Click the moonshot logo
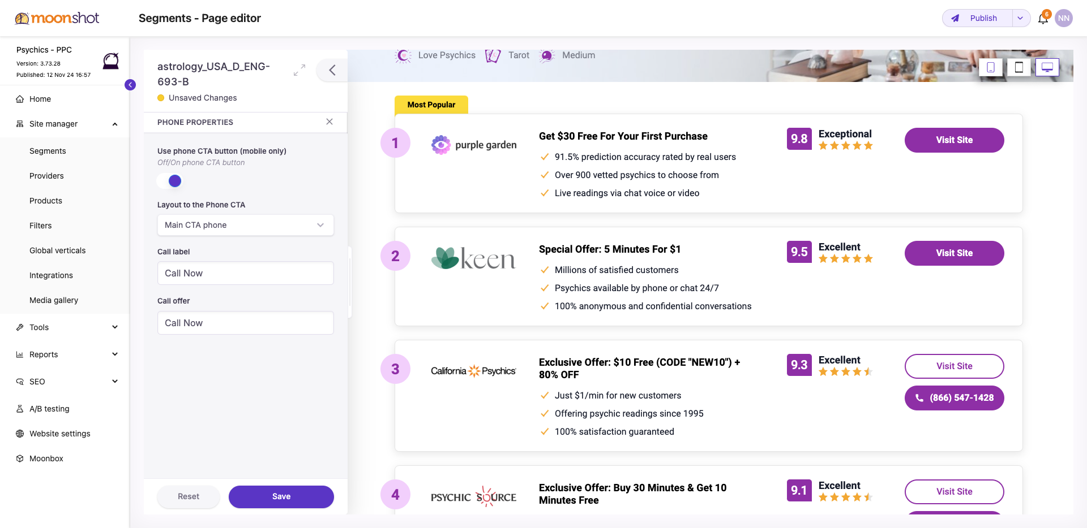Viewport: 1087px width, 528px height. tap(57, 18)
